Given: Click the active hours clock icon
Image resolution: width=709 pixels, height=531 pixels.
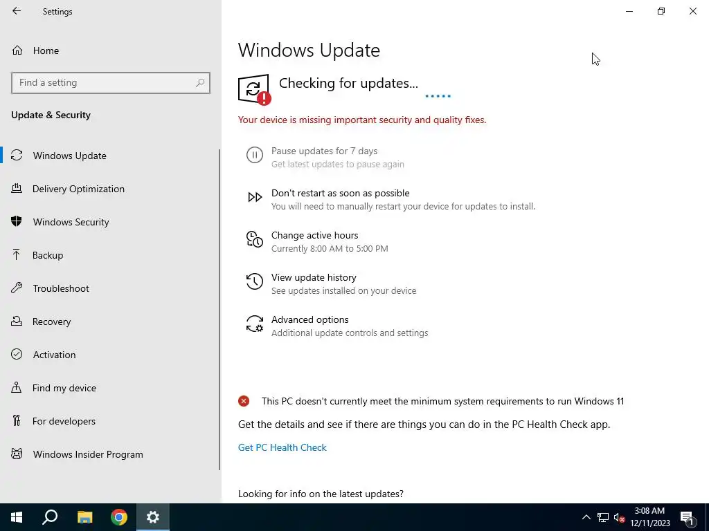Looking at the screenshot, I should (255, 239).
